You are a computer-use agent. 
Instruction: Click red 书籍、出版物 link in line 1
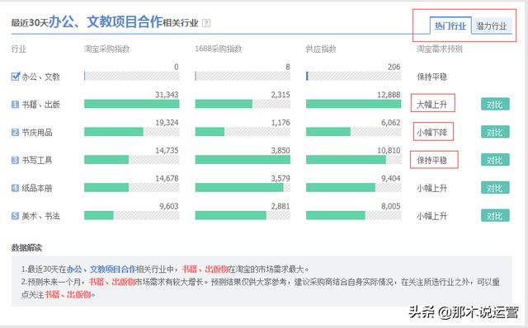coord(205,269)
